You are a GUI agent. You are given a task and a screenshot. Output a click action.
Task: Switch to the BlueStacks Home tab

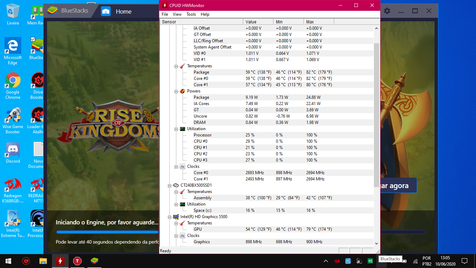click(117, 11)
